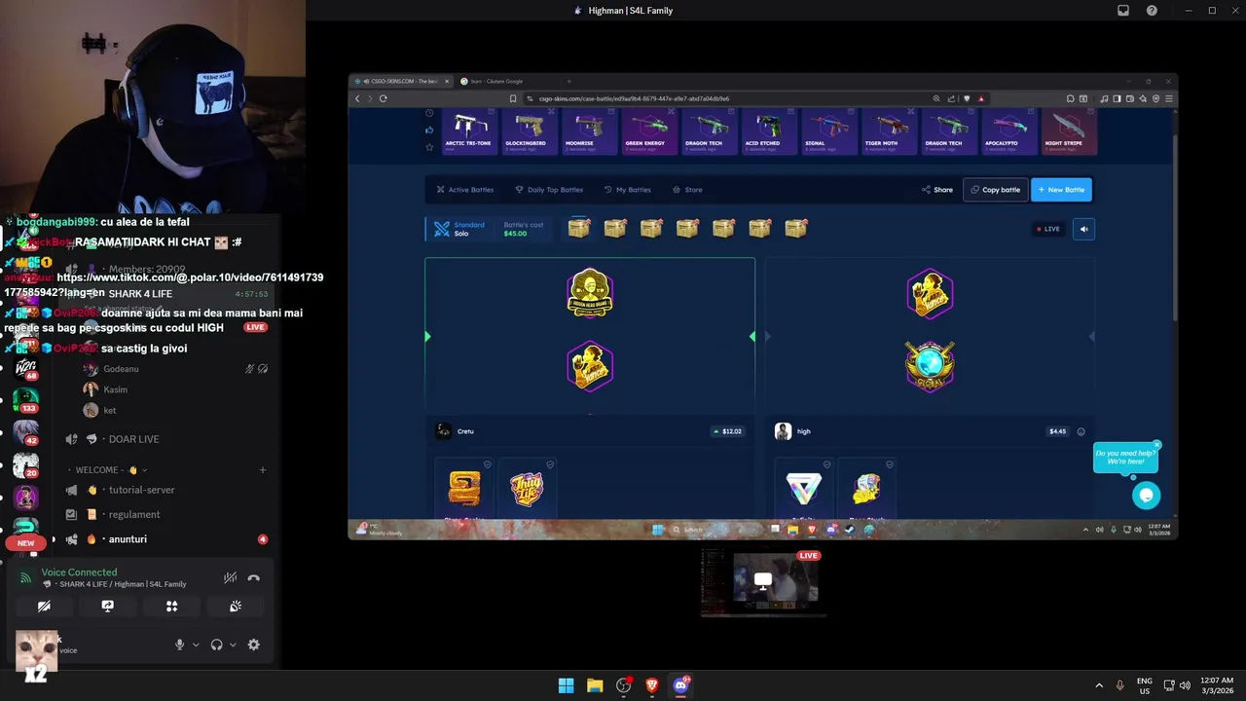Collapse the WELCOME channel category
1246x701 pixels.
(110, 470)
